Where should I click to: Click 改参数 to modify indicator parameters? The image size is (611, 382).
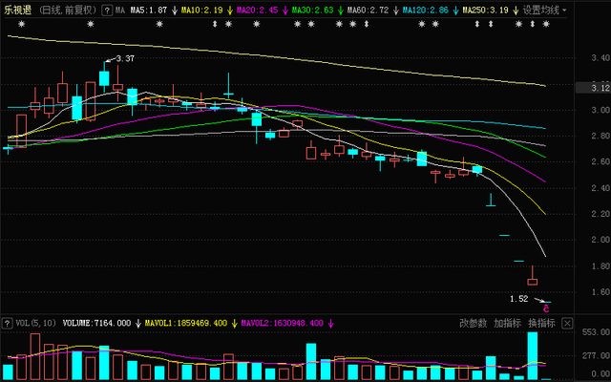coord(474,324)
